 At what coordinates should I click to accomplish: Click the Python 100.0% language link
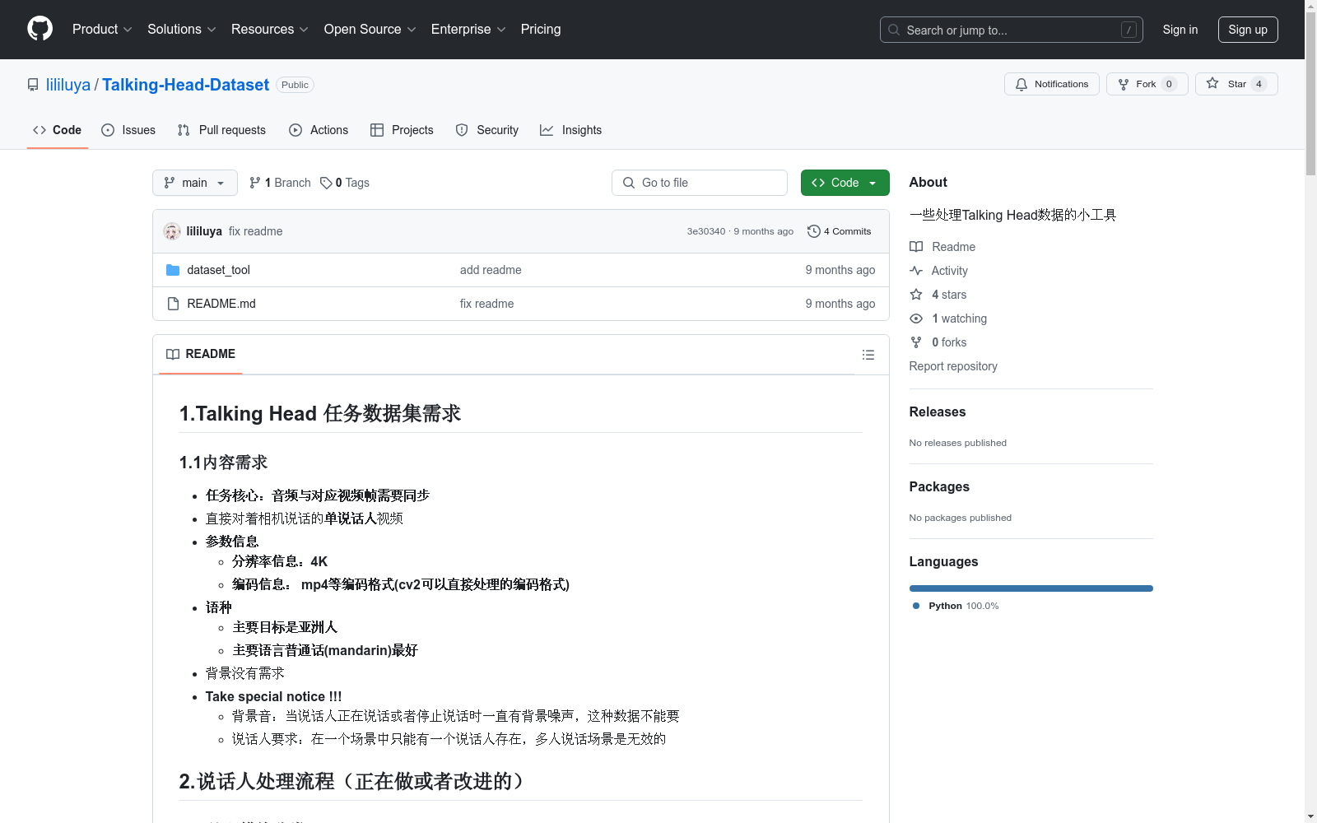956,606
